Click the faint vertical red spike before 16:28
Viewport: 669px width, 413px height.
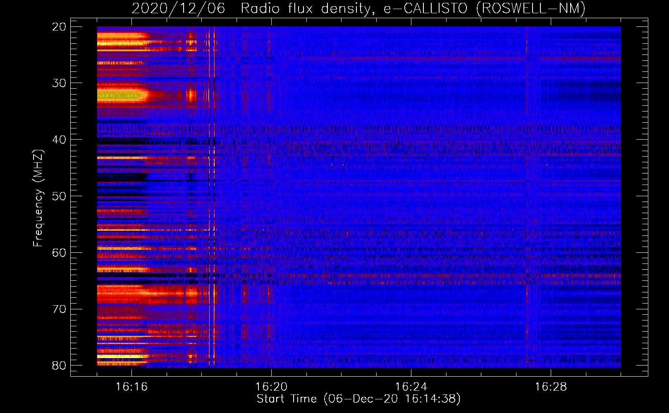pos(526,197)
